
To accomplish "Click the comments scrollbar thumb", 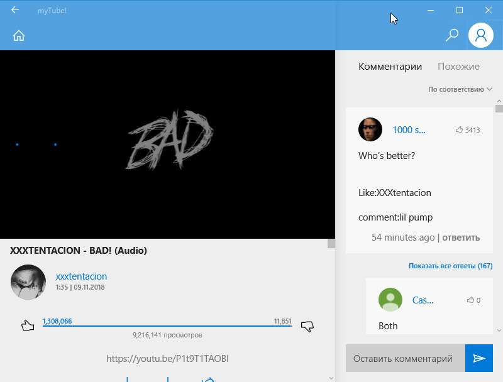I will (499, 109).
